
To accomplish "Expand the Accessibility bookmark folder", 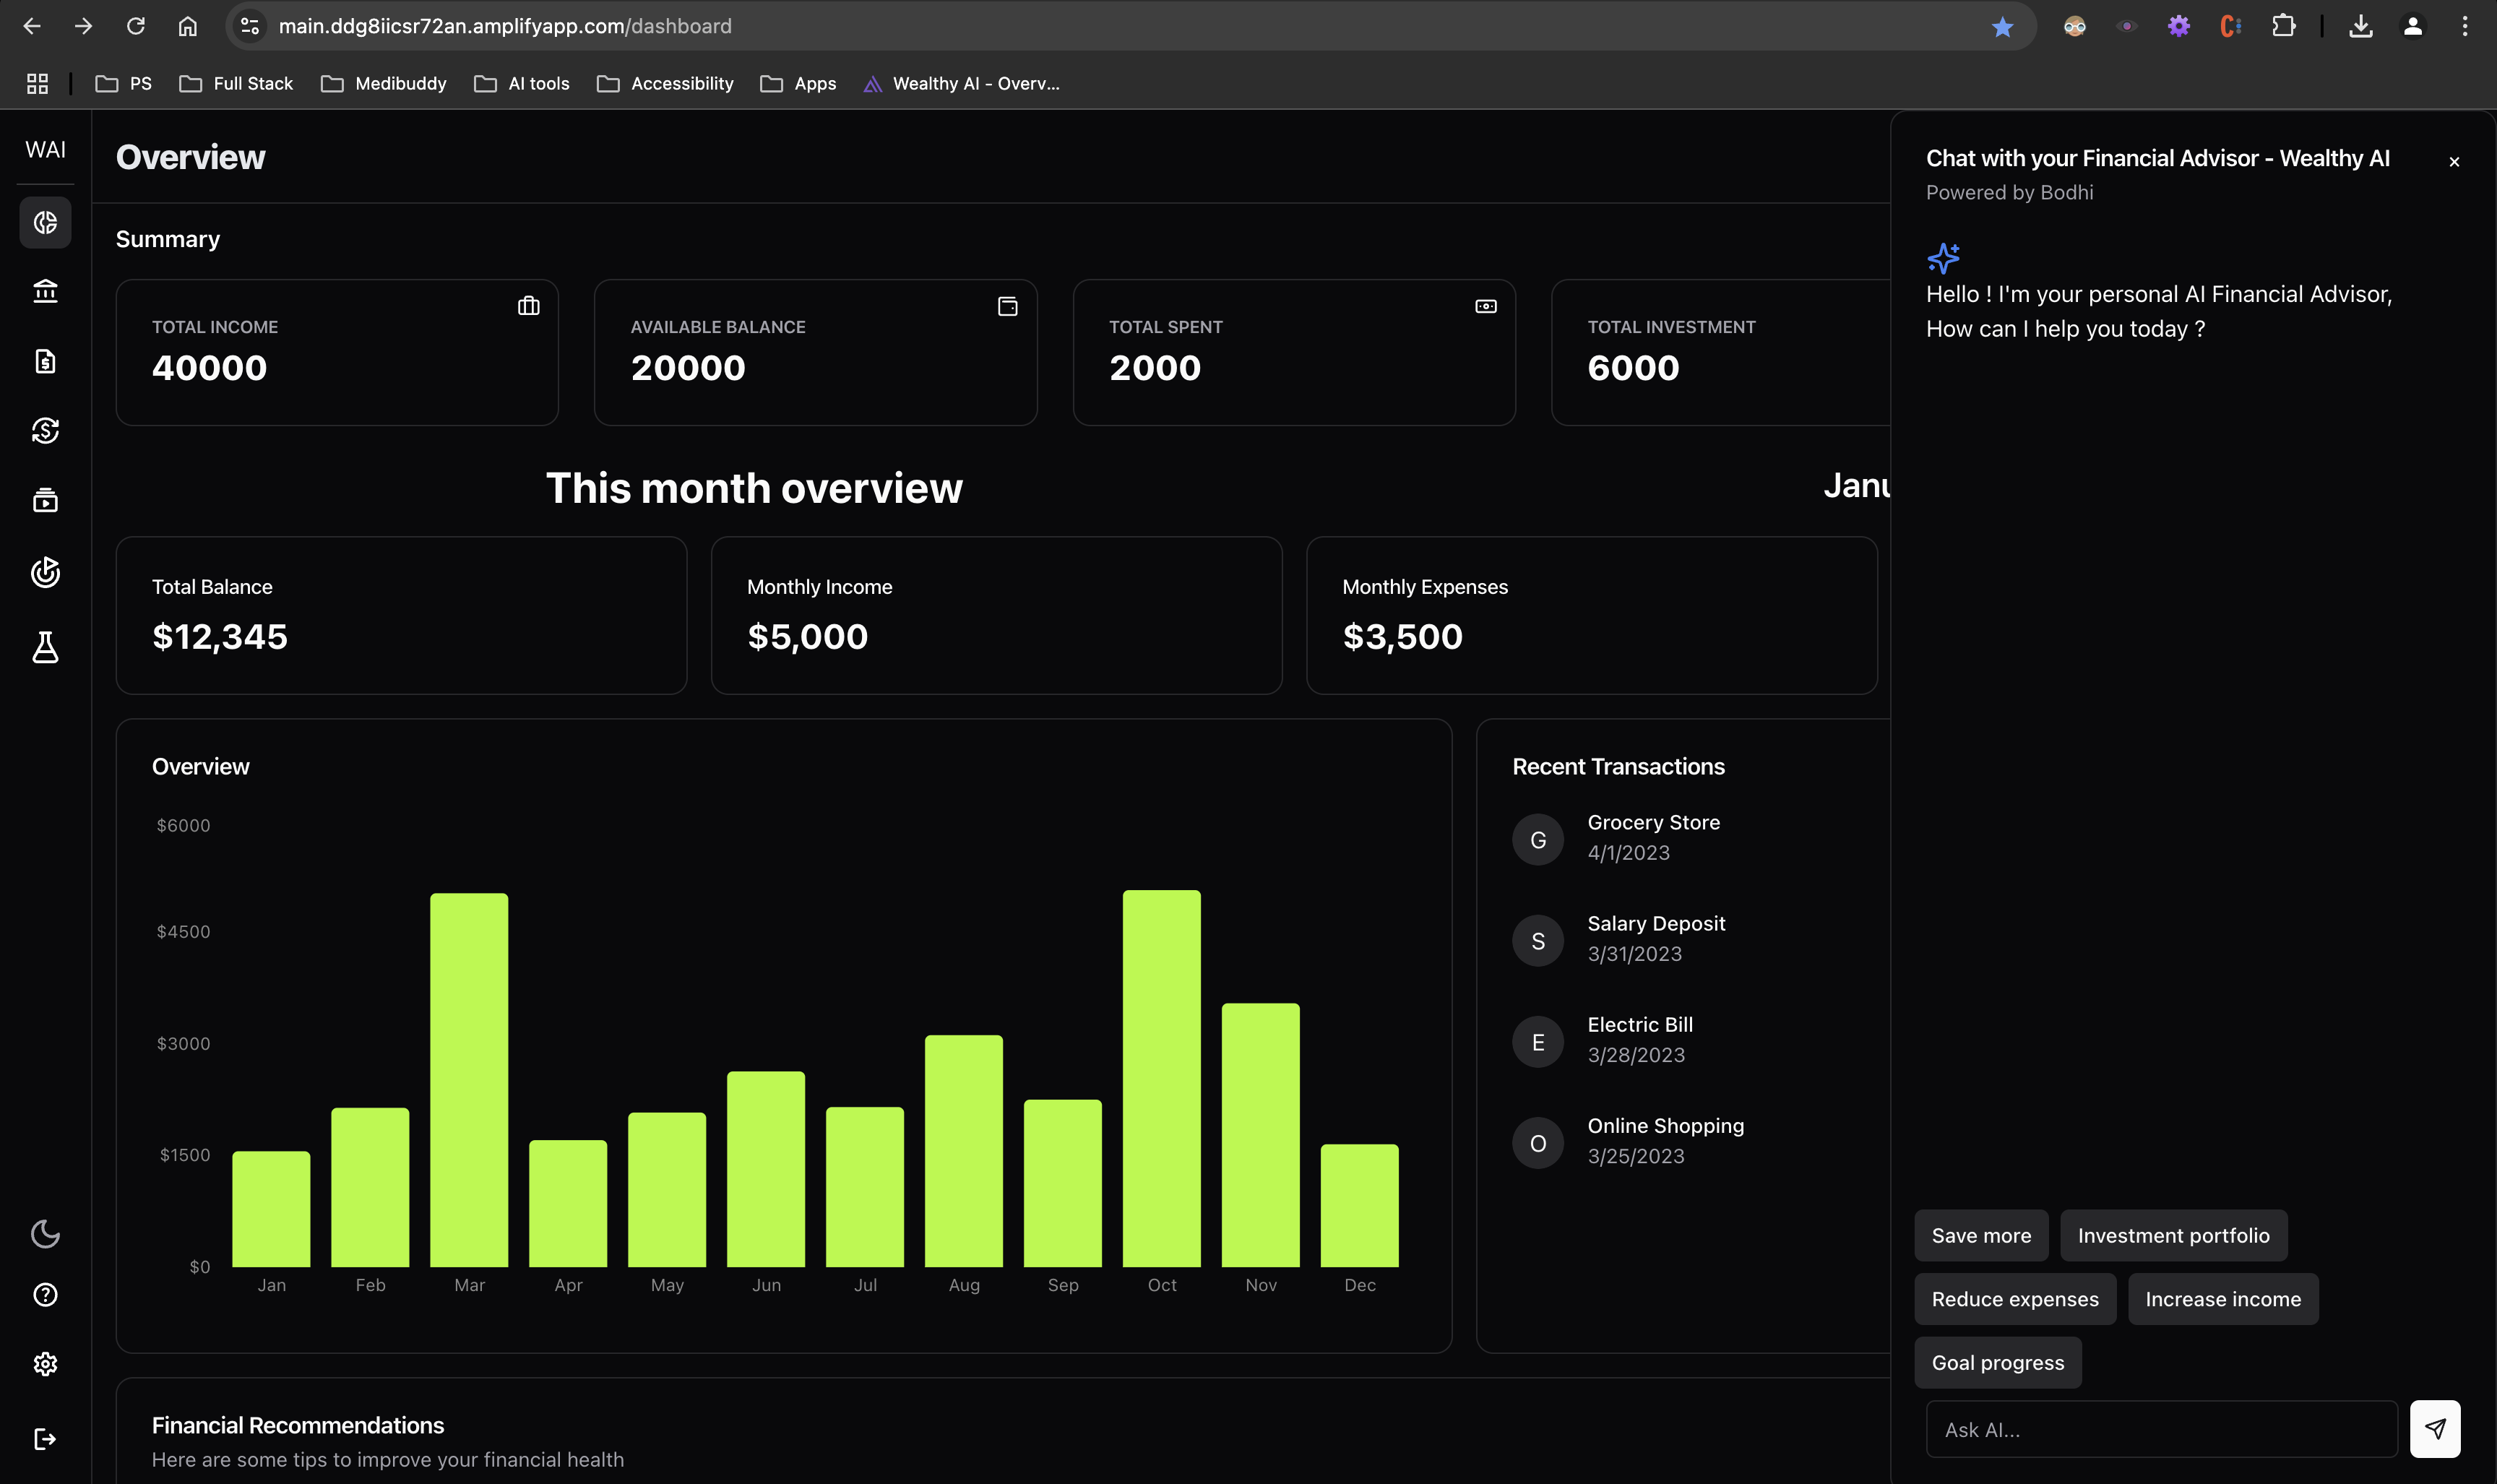I will click(x=665, y=84).
